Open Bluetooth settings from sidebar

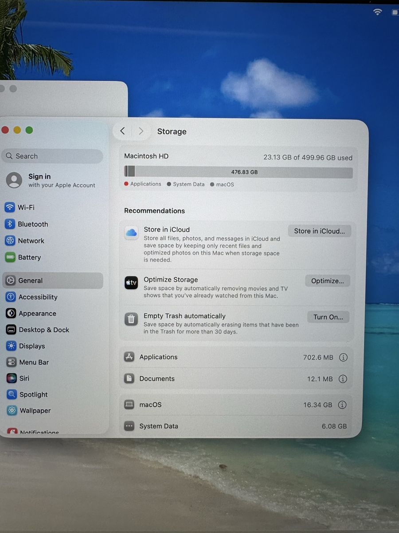click(x=33, y=224)
